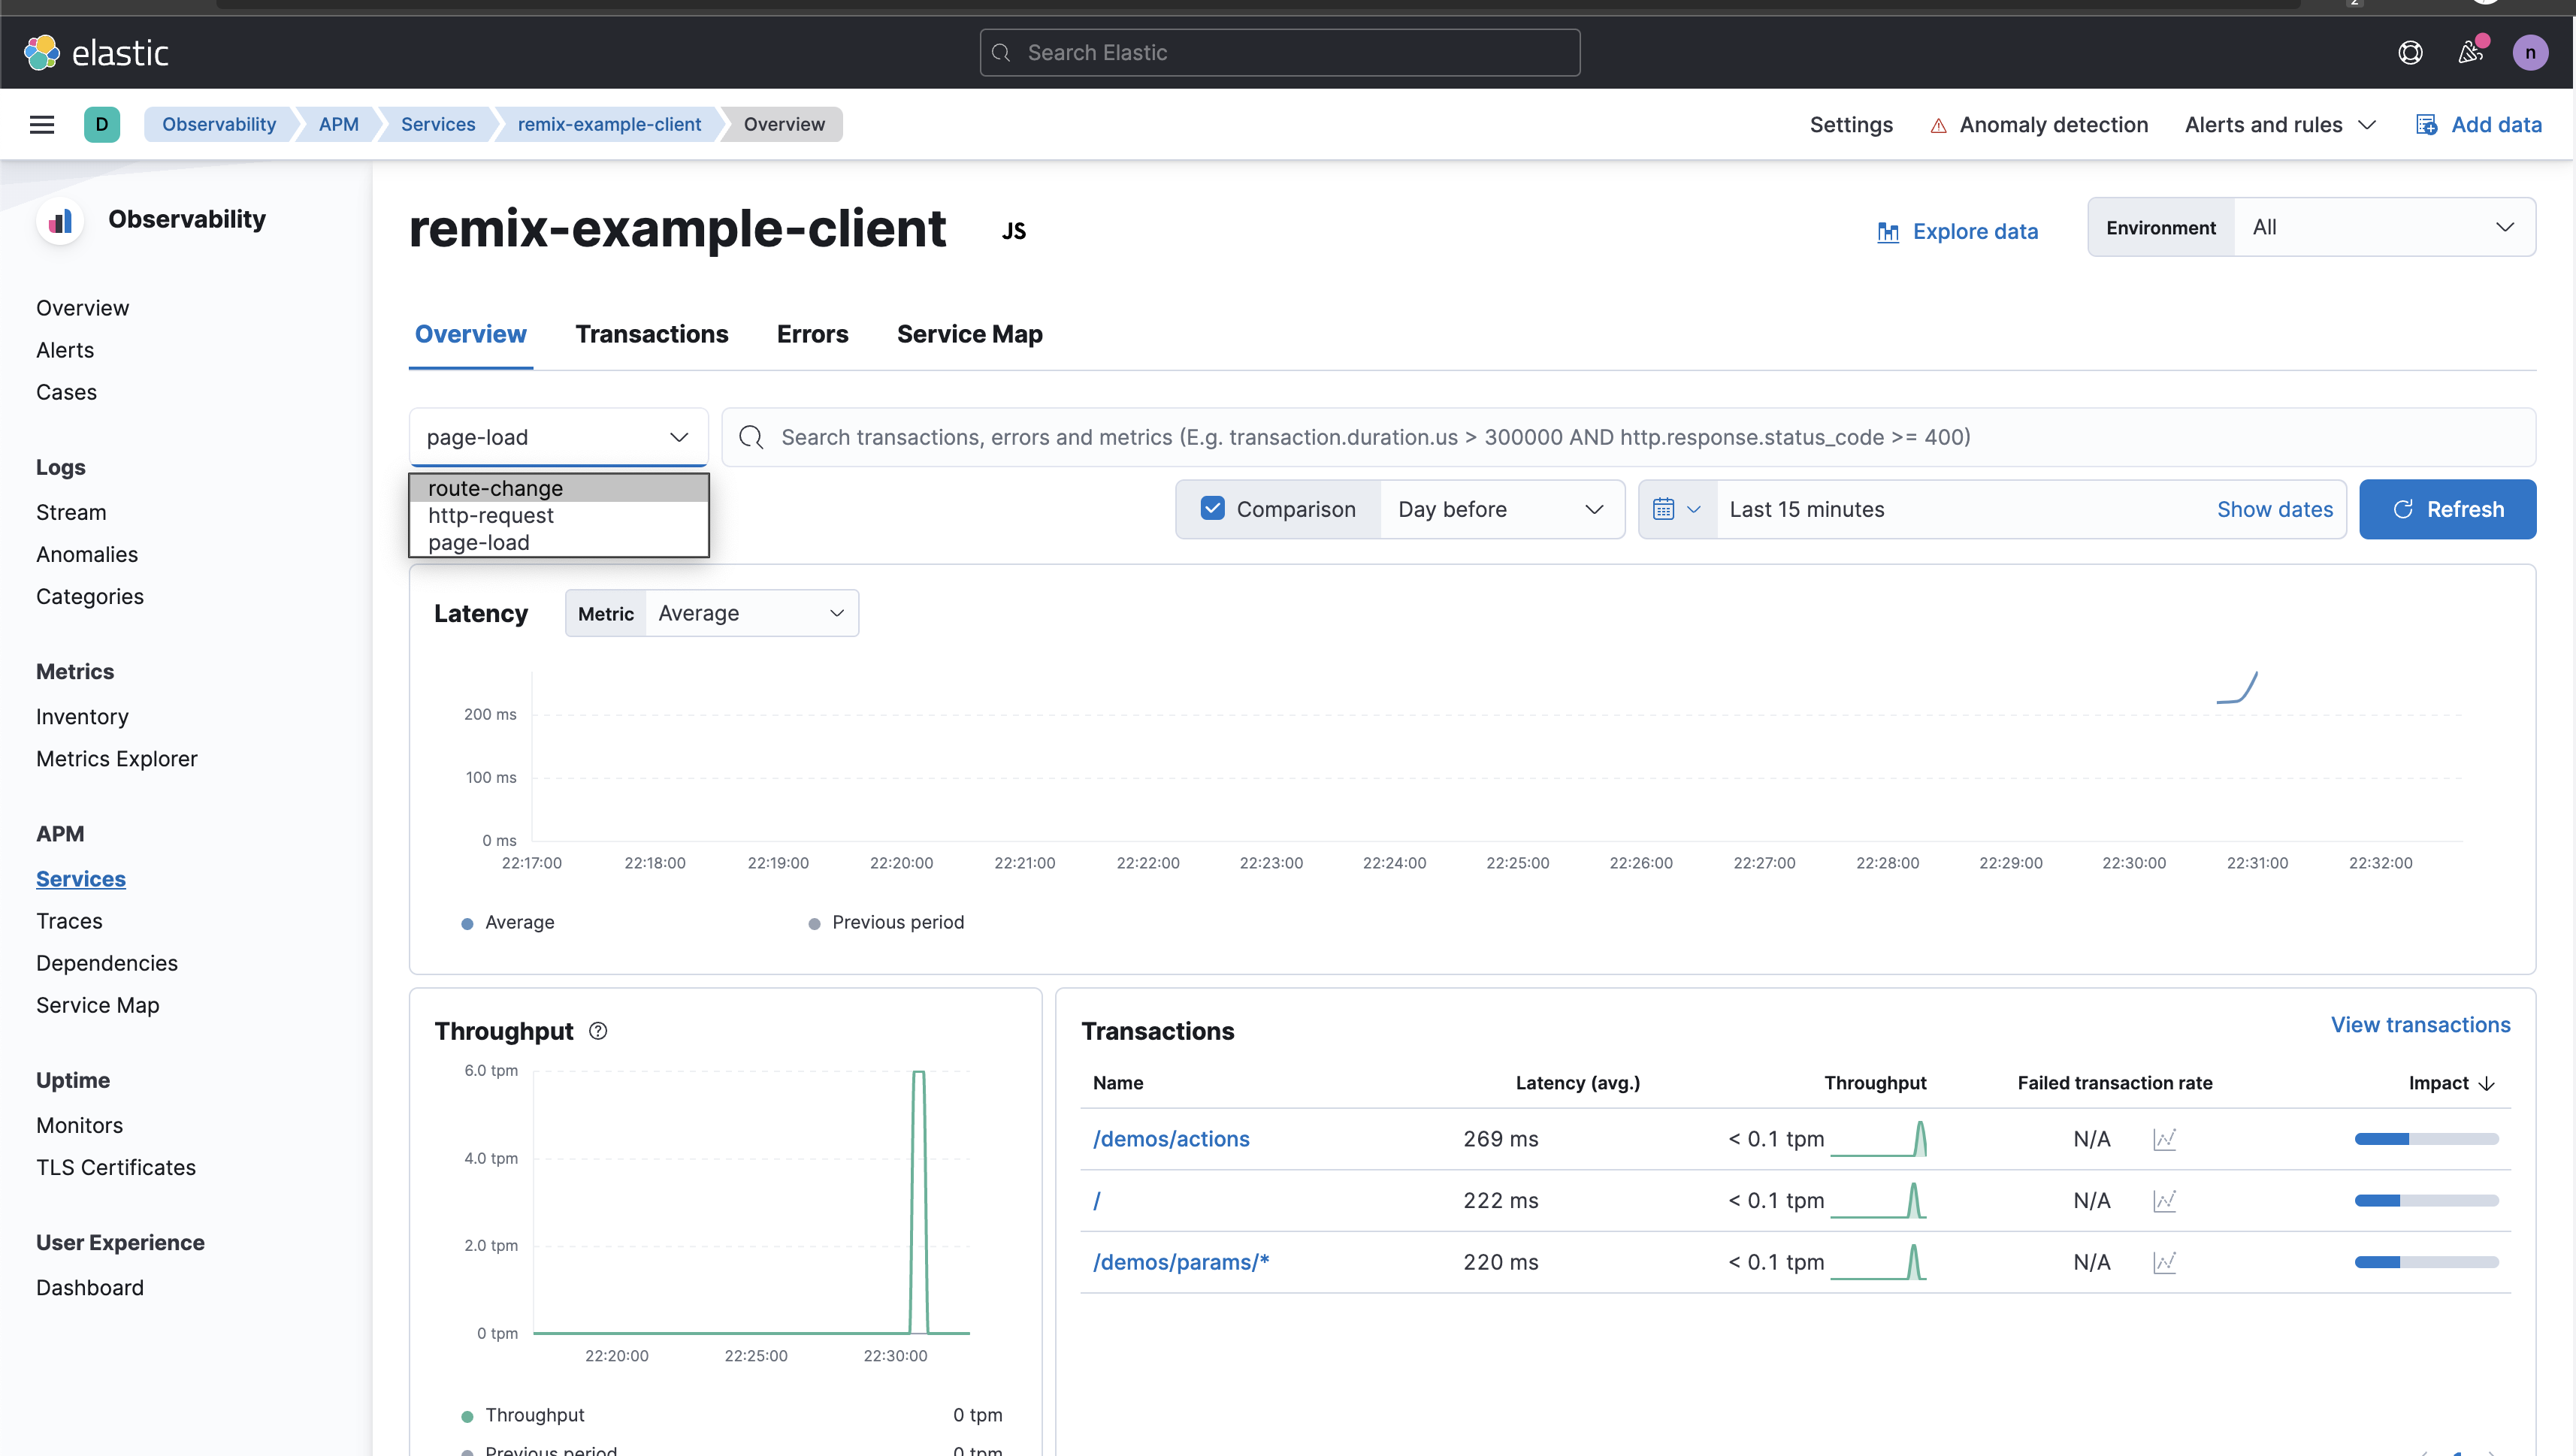Click inside the transactions search field
This screenshot has height=1456, width=2576.
1400,437
